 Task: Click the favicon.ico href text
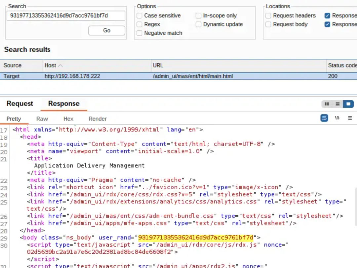tap(174, 187)
